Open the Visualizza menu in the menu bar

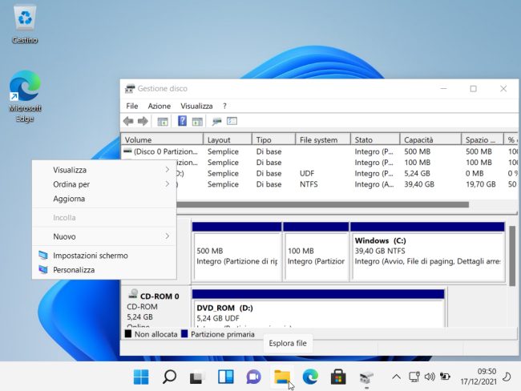(196, 106)
